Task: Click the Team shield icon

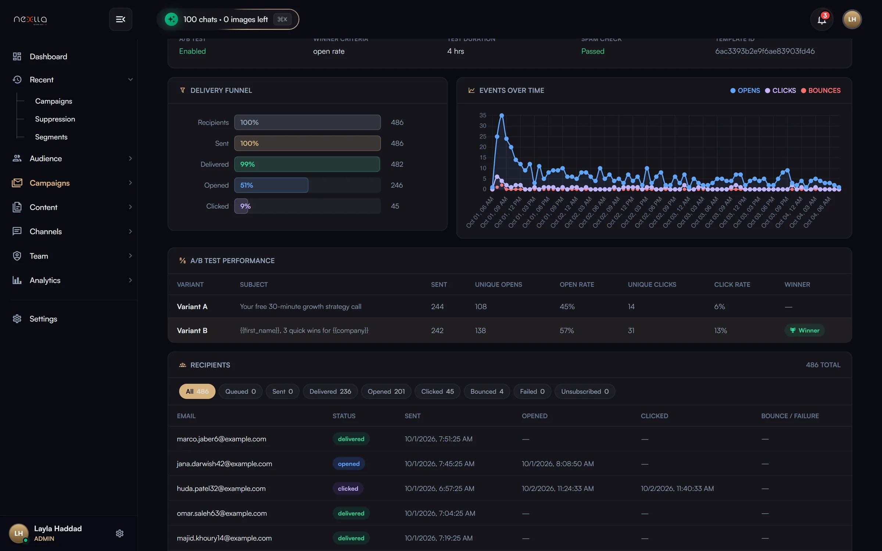Action: pos(17,256)
